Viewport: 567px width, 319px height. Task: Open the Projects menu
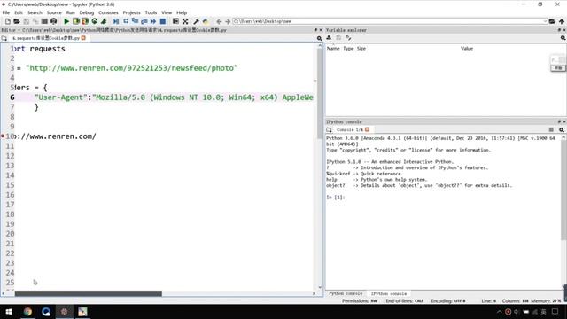pyautogui.click(x=132, y=12)
